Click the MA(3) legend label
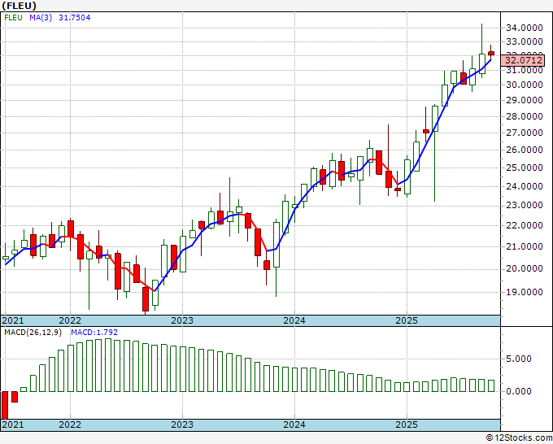Screen dimensions: 553x444 [41, 18]
